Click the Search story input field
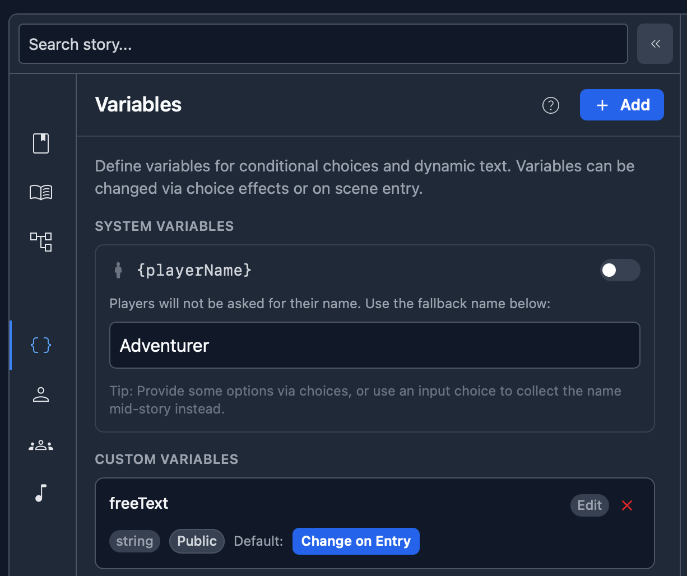 pyautogui.click(x=323, y=44)
